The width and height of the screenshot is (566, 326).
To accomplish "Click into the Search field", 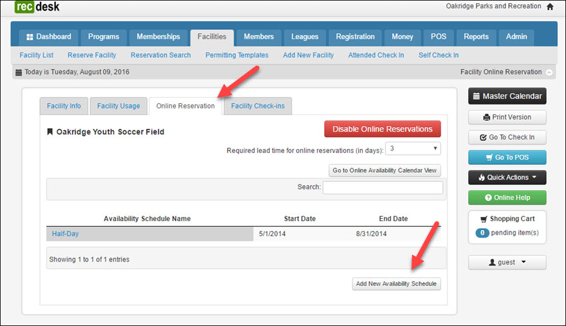I will [x=383, y=188].
